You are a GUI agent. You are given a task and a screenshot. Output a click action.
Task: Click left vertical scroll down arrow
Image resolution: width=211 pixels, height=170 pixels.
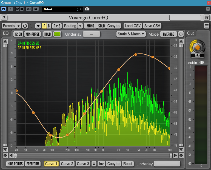[5, 149]
